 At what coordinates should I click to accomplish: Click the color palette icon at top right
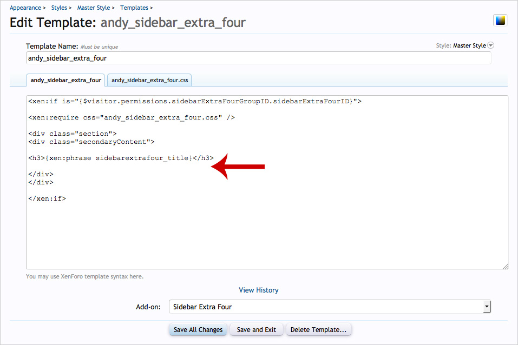500,21
